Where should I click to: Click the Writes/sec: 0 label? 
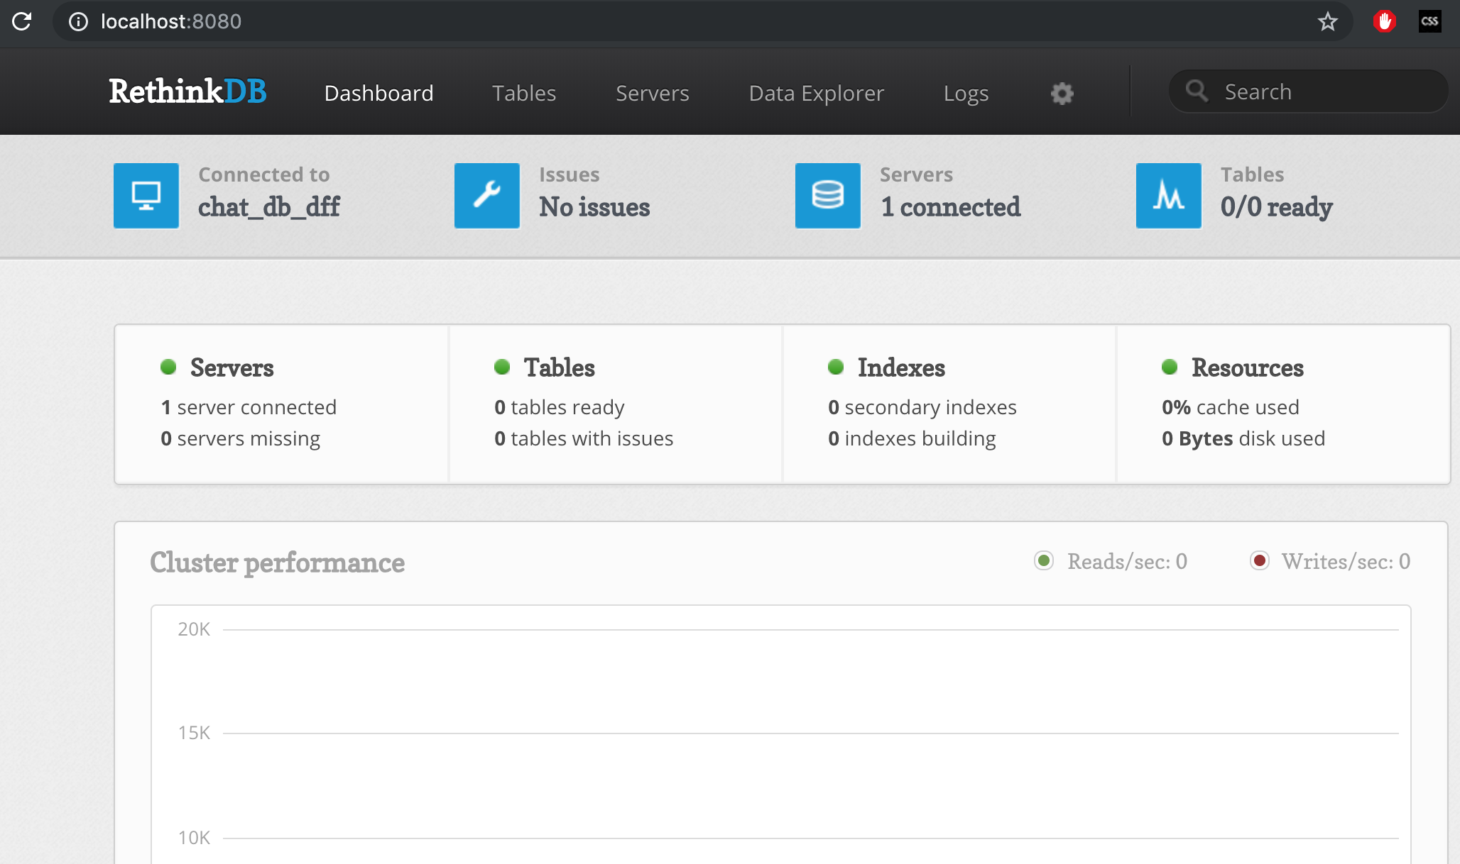[1346, 561]
